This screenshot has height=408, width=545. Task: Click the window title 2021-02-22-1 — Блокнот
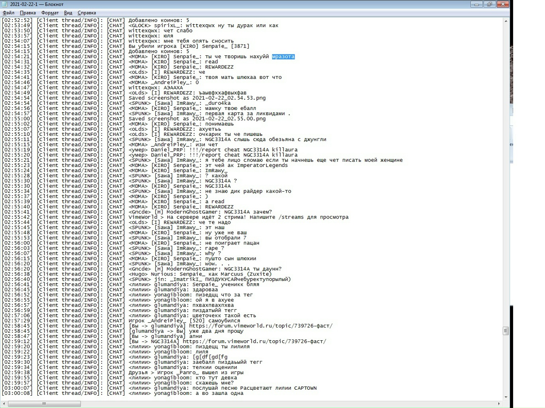pos(37,4)
